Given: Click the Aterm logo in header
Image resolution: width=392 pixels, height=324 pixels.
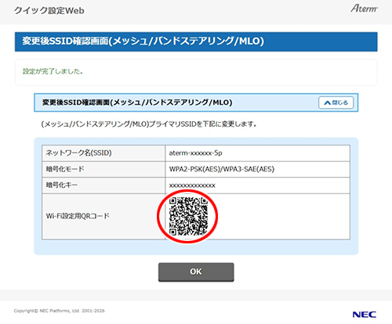Looking at the screenshot, I should coord(365,9).
